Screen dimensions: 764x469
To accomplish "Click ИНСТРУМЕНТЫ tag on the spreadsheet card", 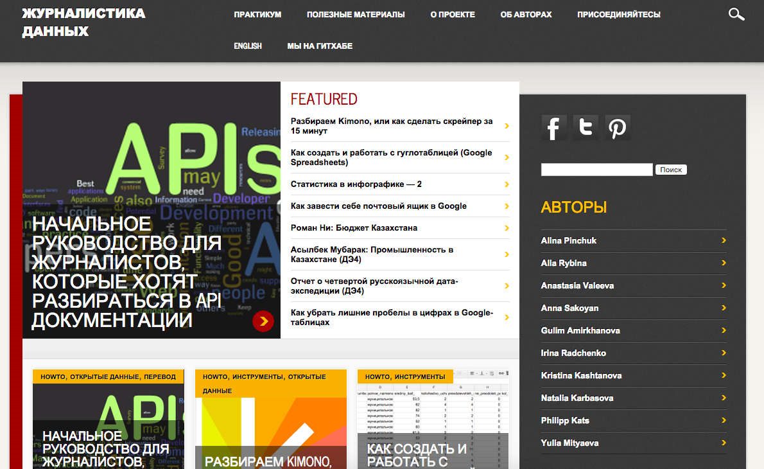I will (x=420, y=377).
